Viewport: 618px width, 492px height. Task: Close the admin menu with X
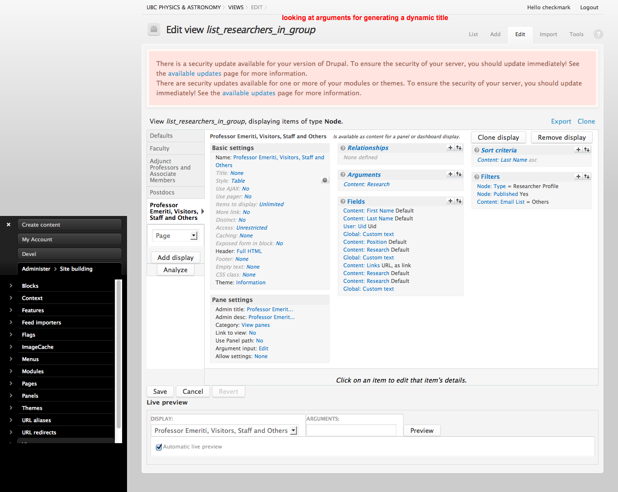[x=8, y=225]
